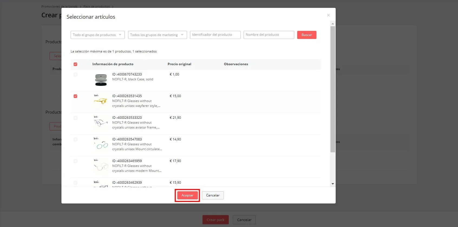Viewport: 458px width, 227px height.
Task: Click the Buscar button
Action: (x=307, y=35)
